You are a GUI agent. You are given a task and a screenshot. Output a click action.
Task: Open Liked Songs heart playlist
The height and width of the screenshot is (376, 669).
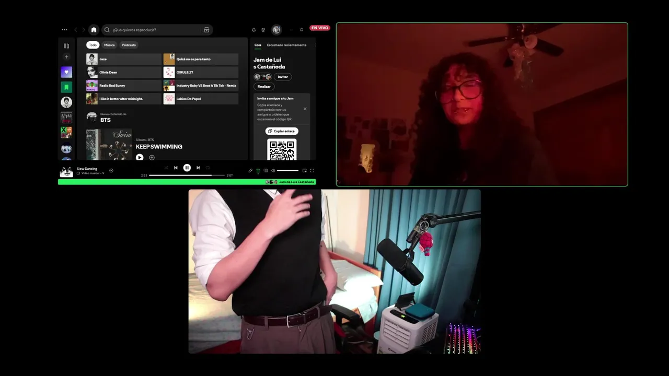[x=66, y=72]
